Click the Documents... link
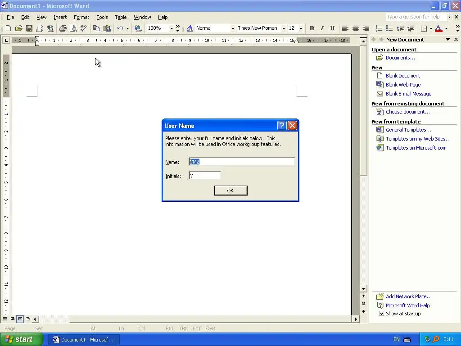 400,58
